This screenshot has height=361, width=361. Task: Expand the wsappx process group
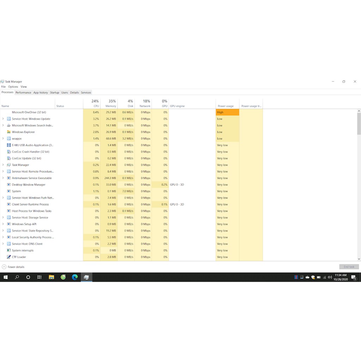(3, 139)
